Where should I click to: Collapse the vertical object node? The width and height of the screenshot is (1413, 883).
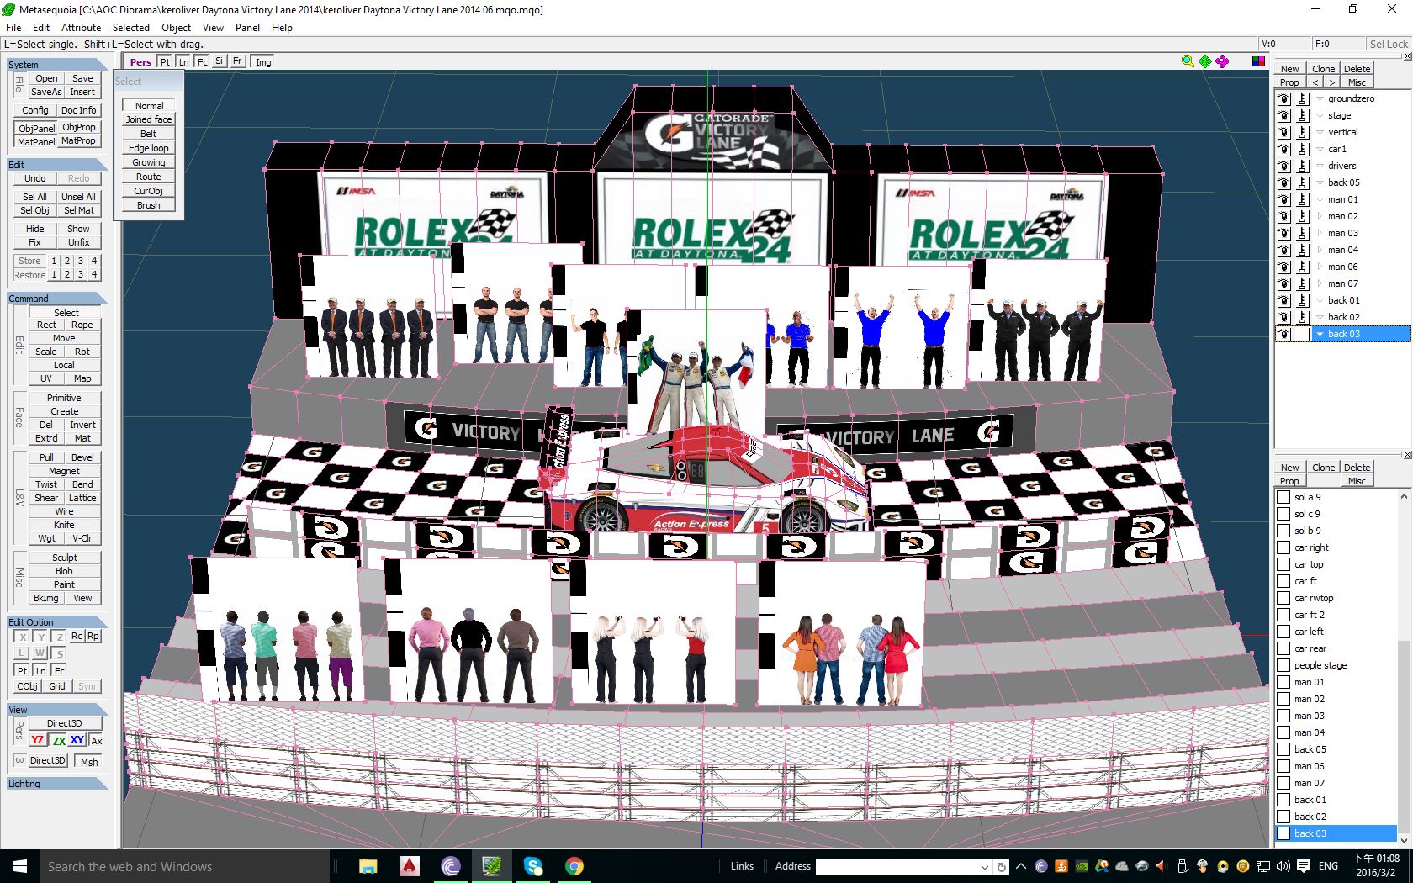click(x=1320, y=132)
